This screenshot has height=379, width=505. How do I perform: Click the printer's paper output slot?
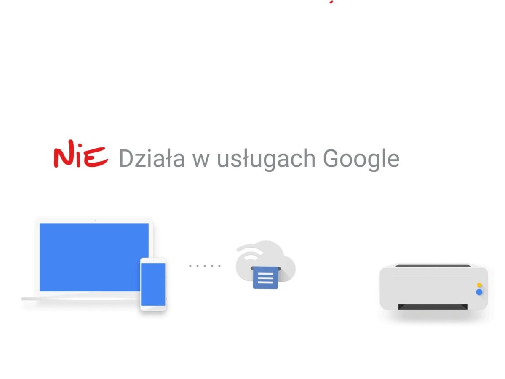point(433,307)
